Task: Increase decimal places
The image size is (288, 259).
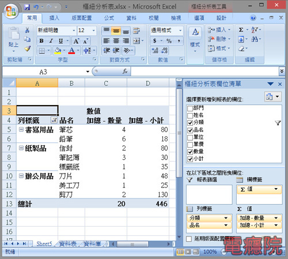Action: tap(155, 51)
